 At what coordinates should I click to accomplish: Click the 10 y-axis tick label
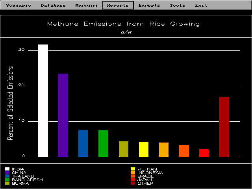(x=21, y=120)
